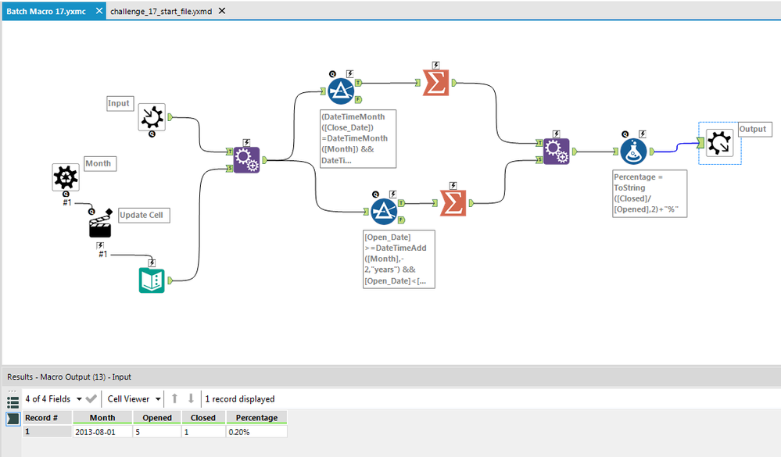Click the True anchor of lower Filter
Image resolution: width=781 pixels, height=457 pixels.
402,203
